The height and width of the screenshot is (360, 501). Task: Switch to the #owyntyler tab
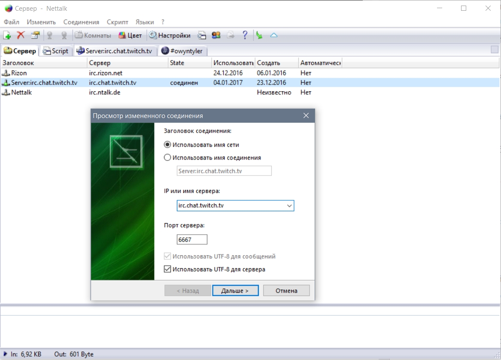click(183, 51)
